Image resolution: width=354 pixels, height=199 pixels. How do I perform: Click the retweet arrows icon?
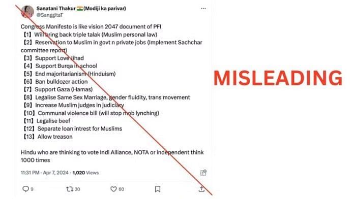70,189
